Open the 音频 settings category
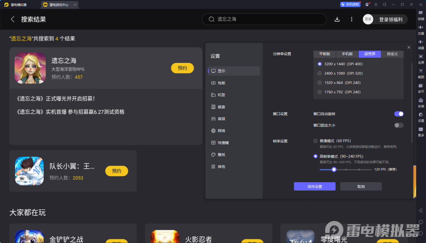The height and width of the screenshot is (243, 426). 234,119
